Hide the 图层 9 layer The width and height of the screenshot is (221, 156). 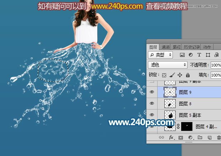(x=151, y=92)
